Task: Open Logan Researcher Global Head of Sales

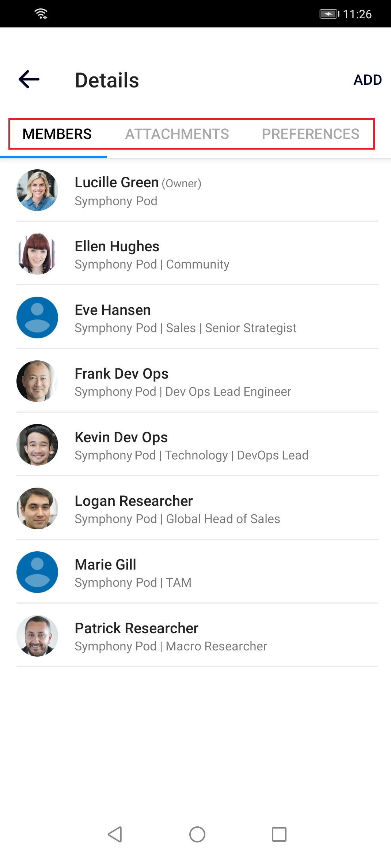Action: point(197,508)
